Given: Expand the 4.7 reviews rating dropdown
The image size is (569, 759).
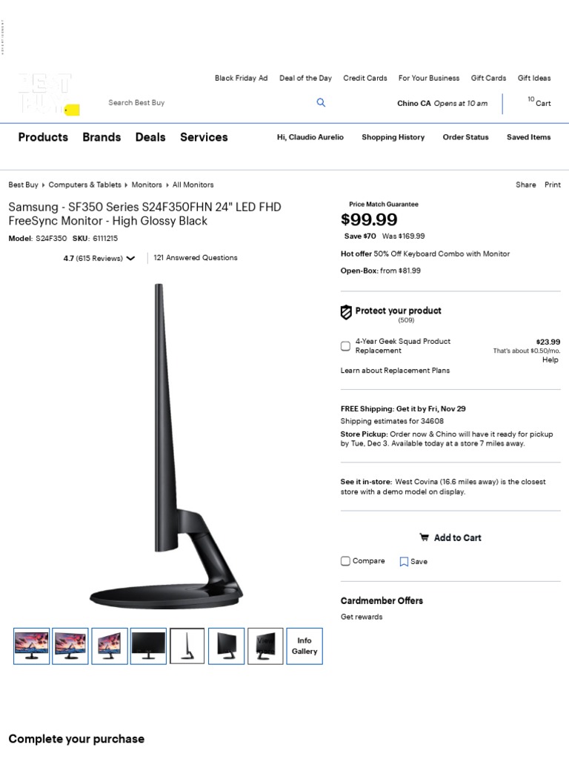Looking at the screenshot, I should [130, 259].
